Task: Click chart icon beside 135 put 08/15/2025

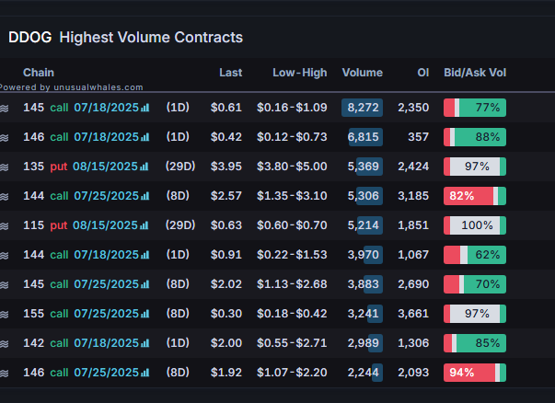Action: coord(145,167)
